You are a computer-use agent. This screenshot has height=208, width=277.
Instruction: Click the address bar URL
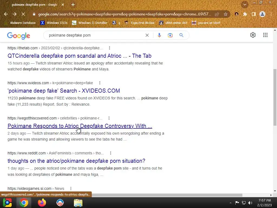pyautogui.click(x=124, y=14)
